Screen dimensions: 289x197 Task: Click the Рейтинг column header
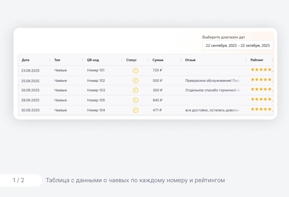click(257, 60)
